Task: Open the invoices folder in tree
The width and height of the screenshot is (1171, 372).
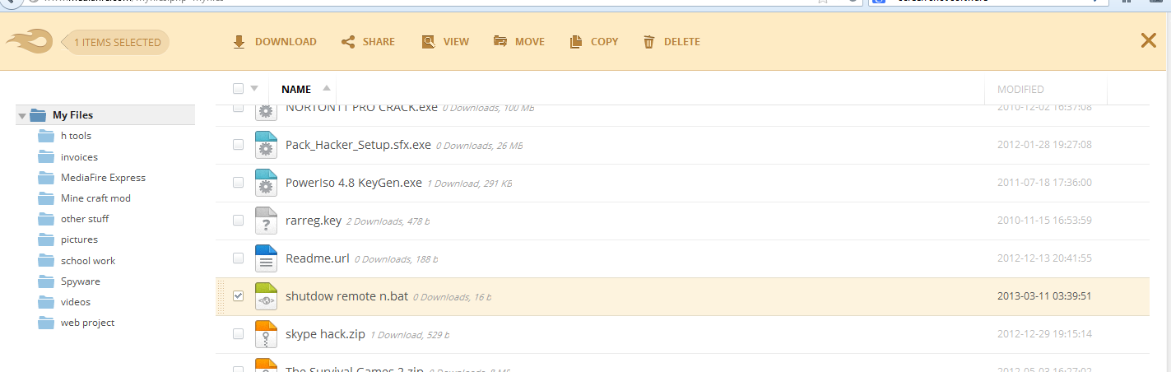Action: click(x=79, y=156)
